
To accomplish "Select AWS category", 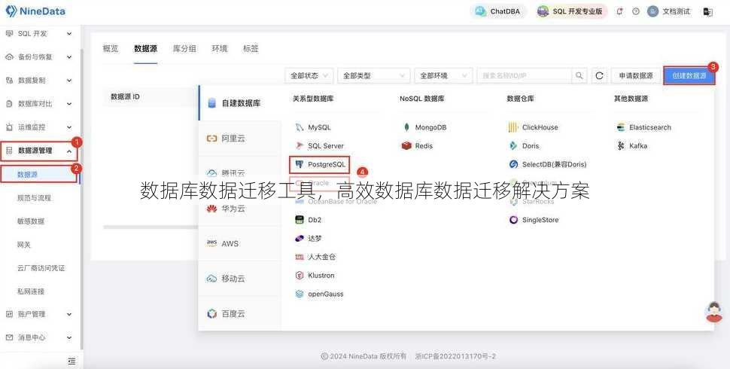I will [x=240, y=244].
